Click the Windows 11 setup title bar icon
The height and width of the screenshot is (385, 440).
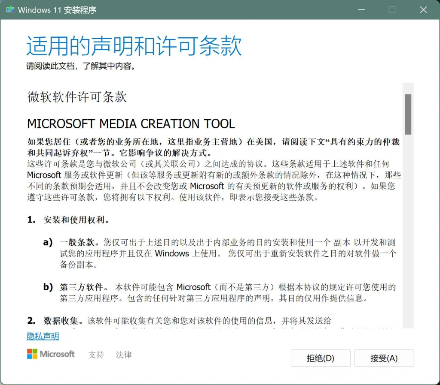10,9
